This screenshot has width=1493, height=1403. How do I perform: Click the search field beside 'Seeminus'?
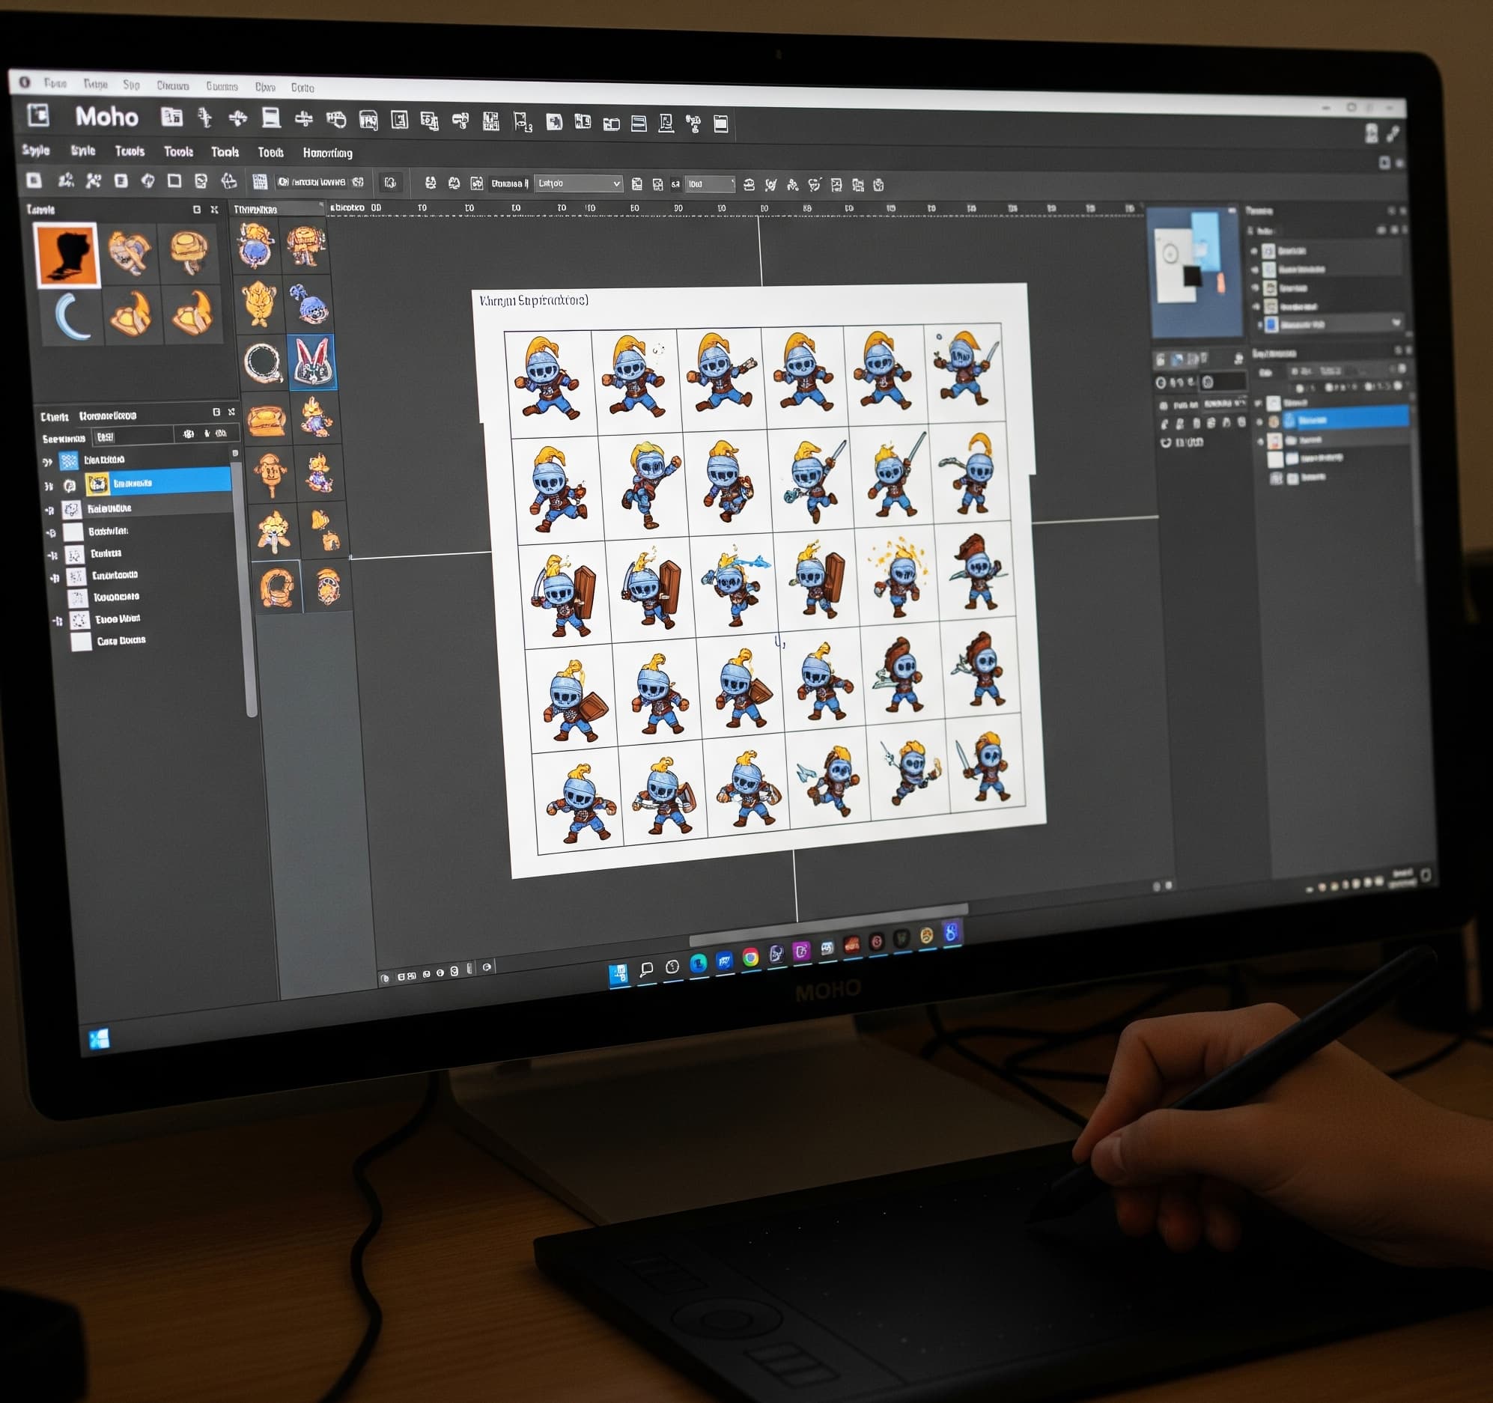coord(133,436)
